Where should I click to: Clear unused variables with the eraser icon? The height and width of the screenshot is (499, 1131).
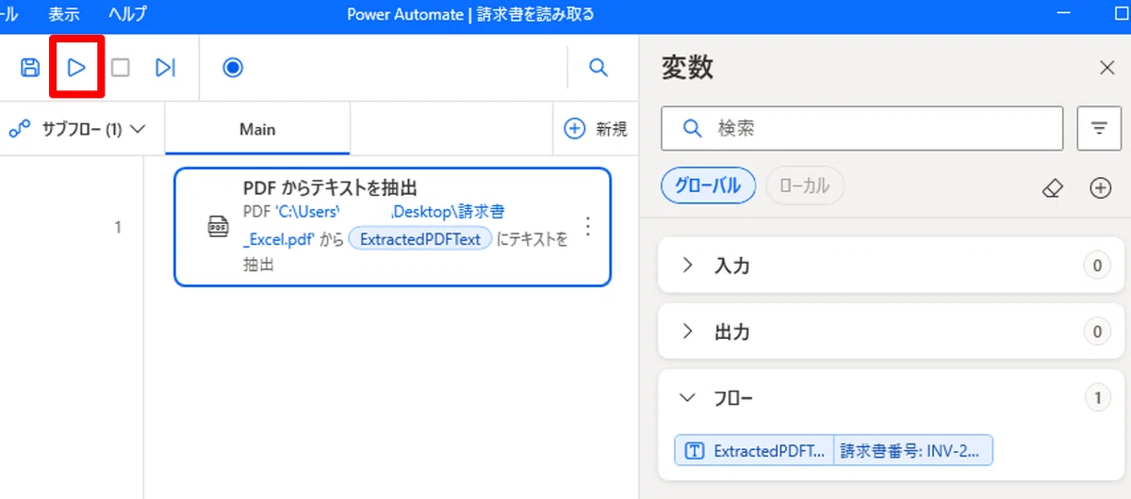click(1053, 187)
